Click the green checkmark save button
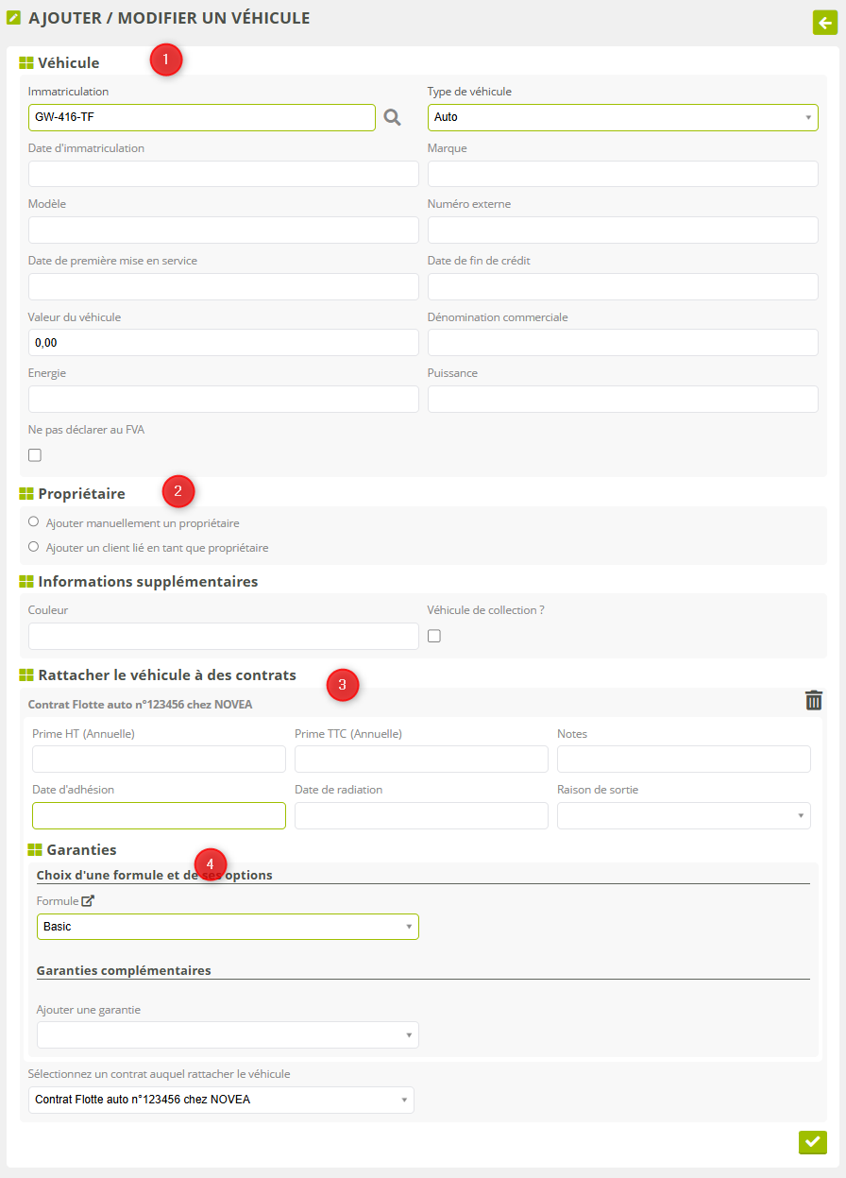 pos(812,1142)
